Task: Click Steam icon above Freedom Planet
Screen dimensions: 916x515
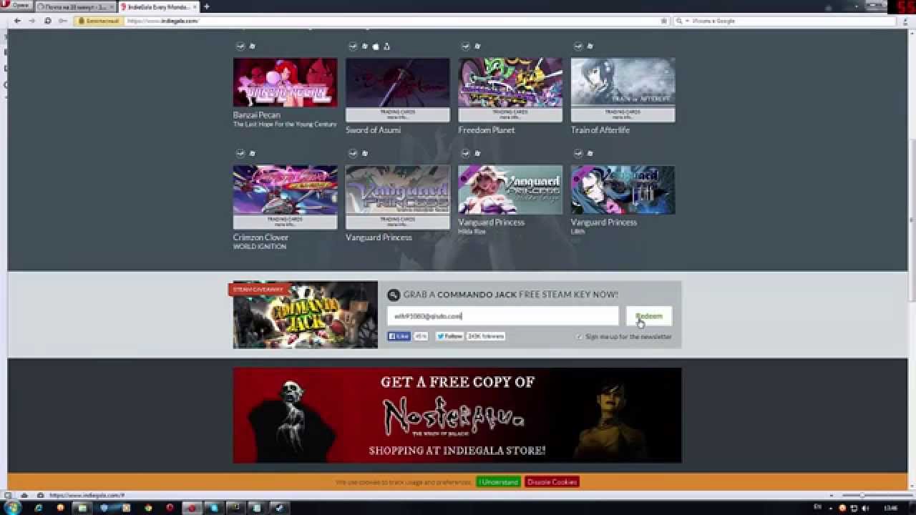Action: tap(466, 46)
